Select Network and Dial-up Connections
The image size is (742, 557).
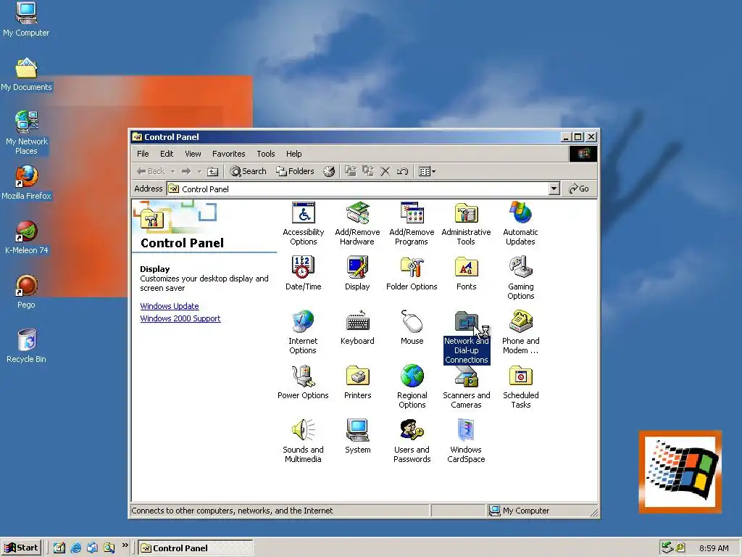click(466, 337)
